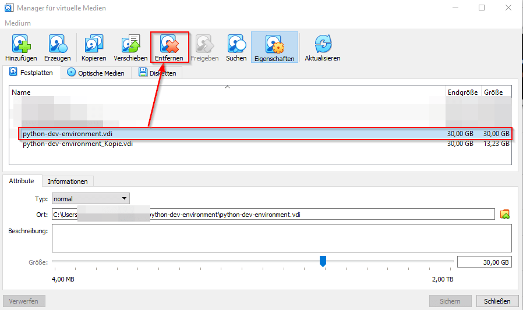Image resolution: width=523 pixels, height=310 pixels.
Task: Switch to the Disketten tab
Action: [157, 73]
